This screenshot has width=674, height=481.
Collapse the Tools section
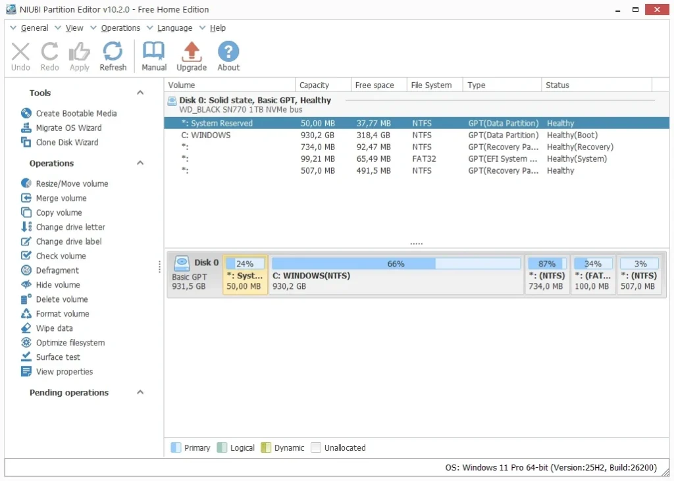140,93
